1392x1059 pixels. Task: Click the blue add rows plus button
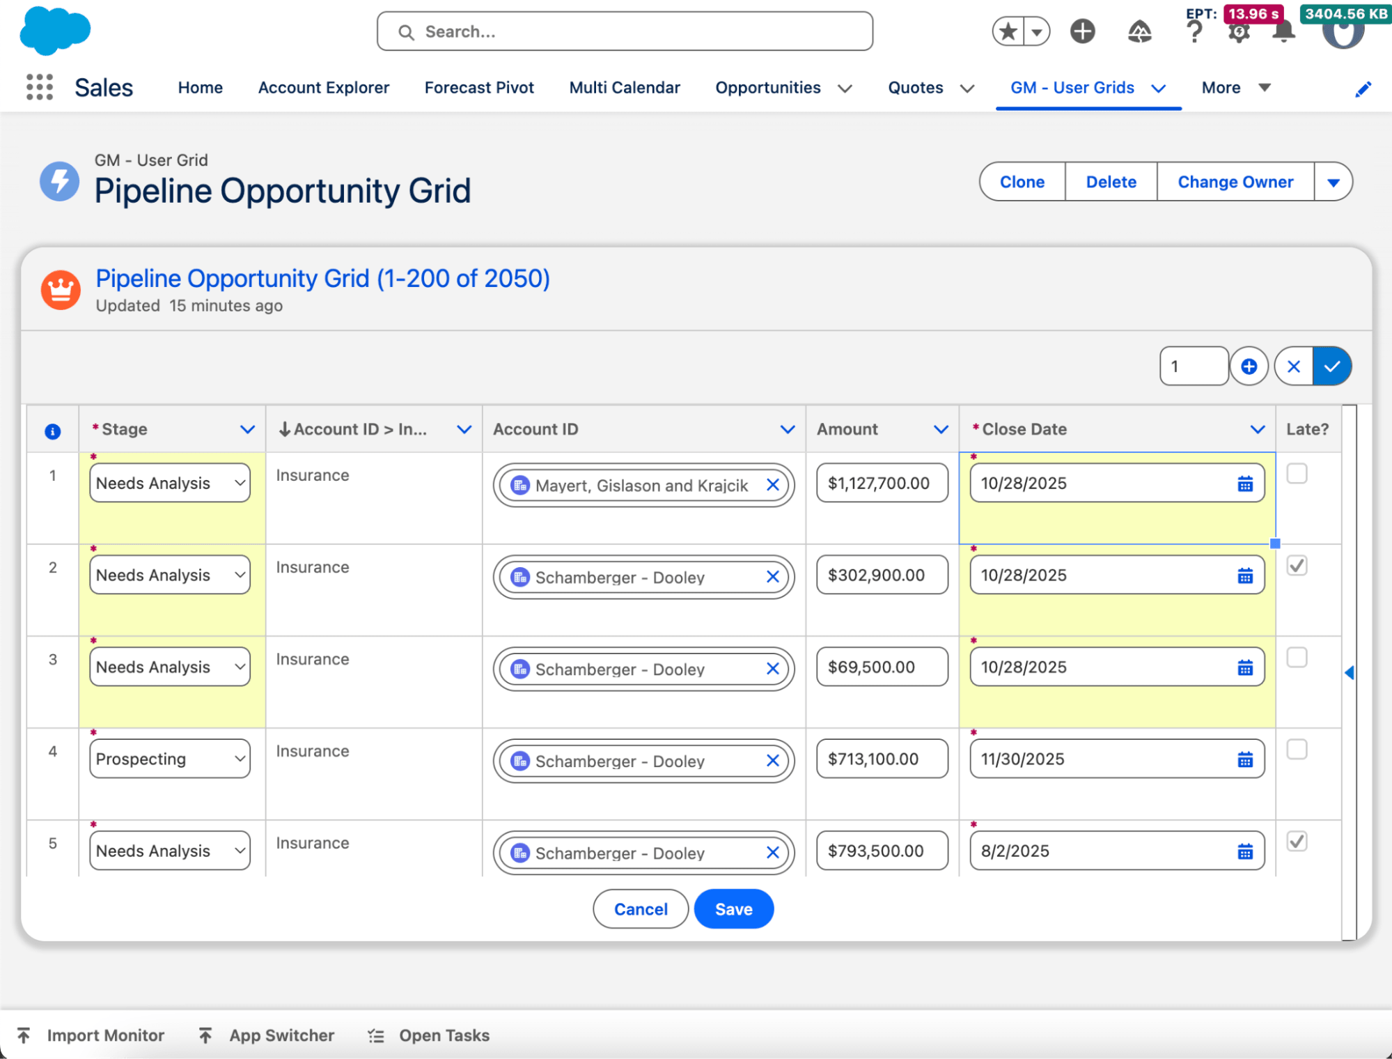click(1249, 366)
